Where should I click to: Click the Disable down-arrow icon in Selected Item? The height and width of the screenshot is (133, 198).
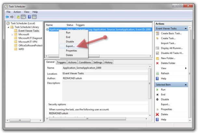coord(157,99)
